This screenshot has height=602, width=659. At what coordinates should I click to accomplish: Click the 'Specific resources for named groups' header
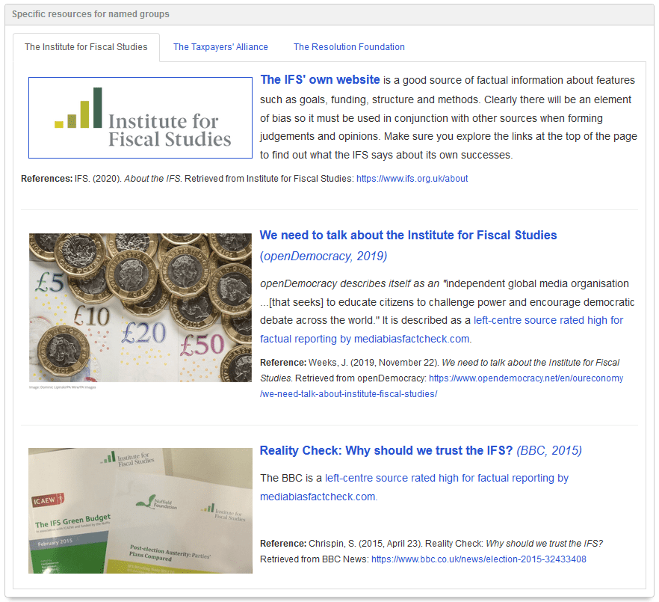[x=329, y=14]
